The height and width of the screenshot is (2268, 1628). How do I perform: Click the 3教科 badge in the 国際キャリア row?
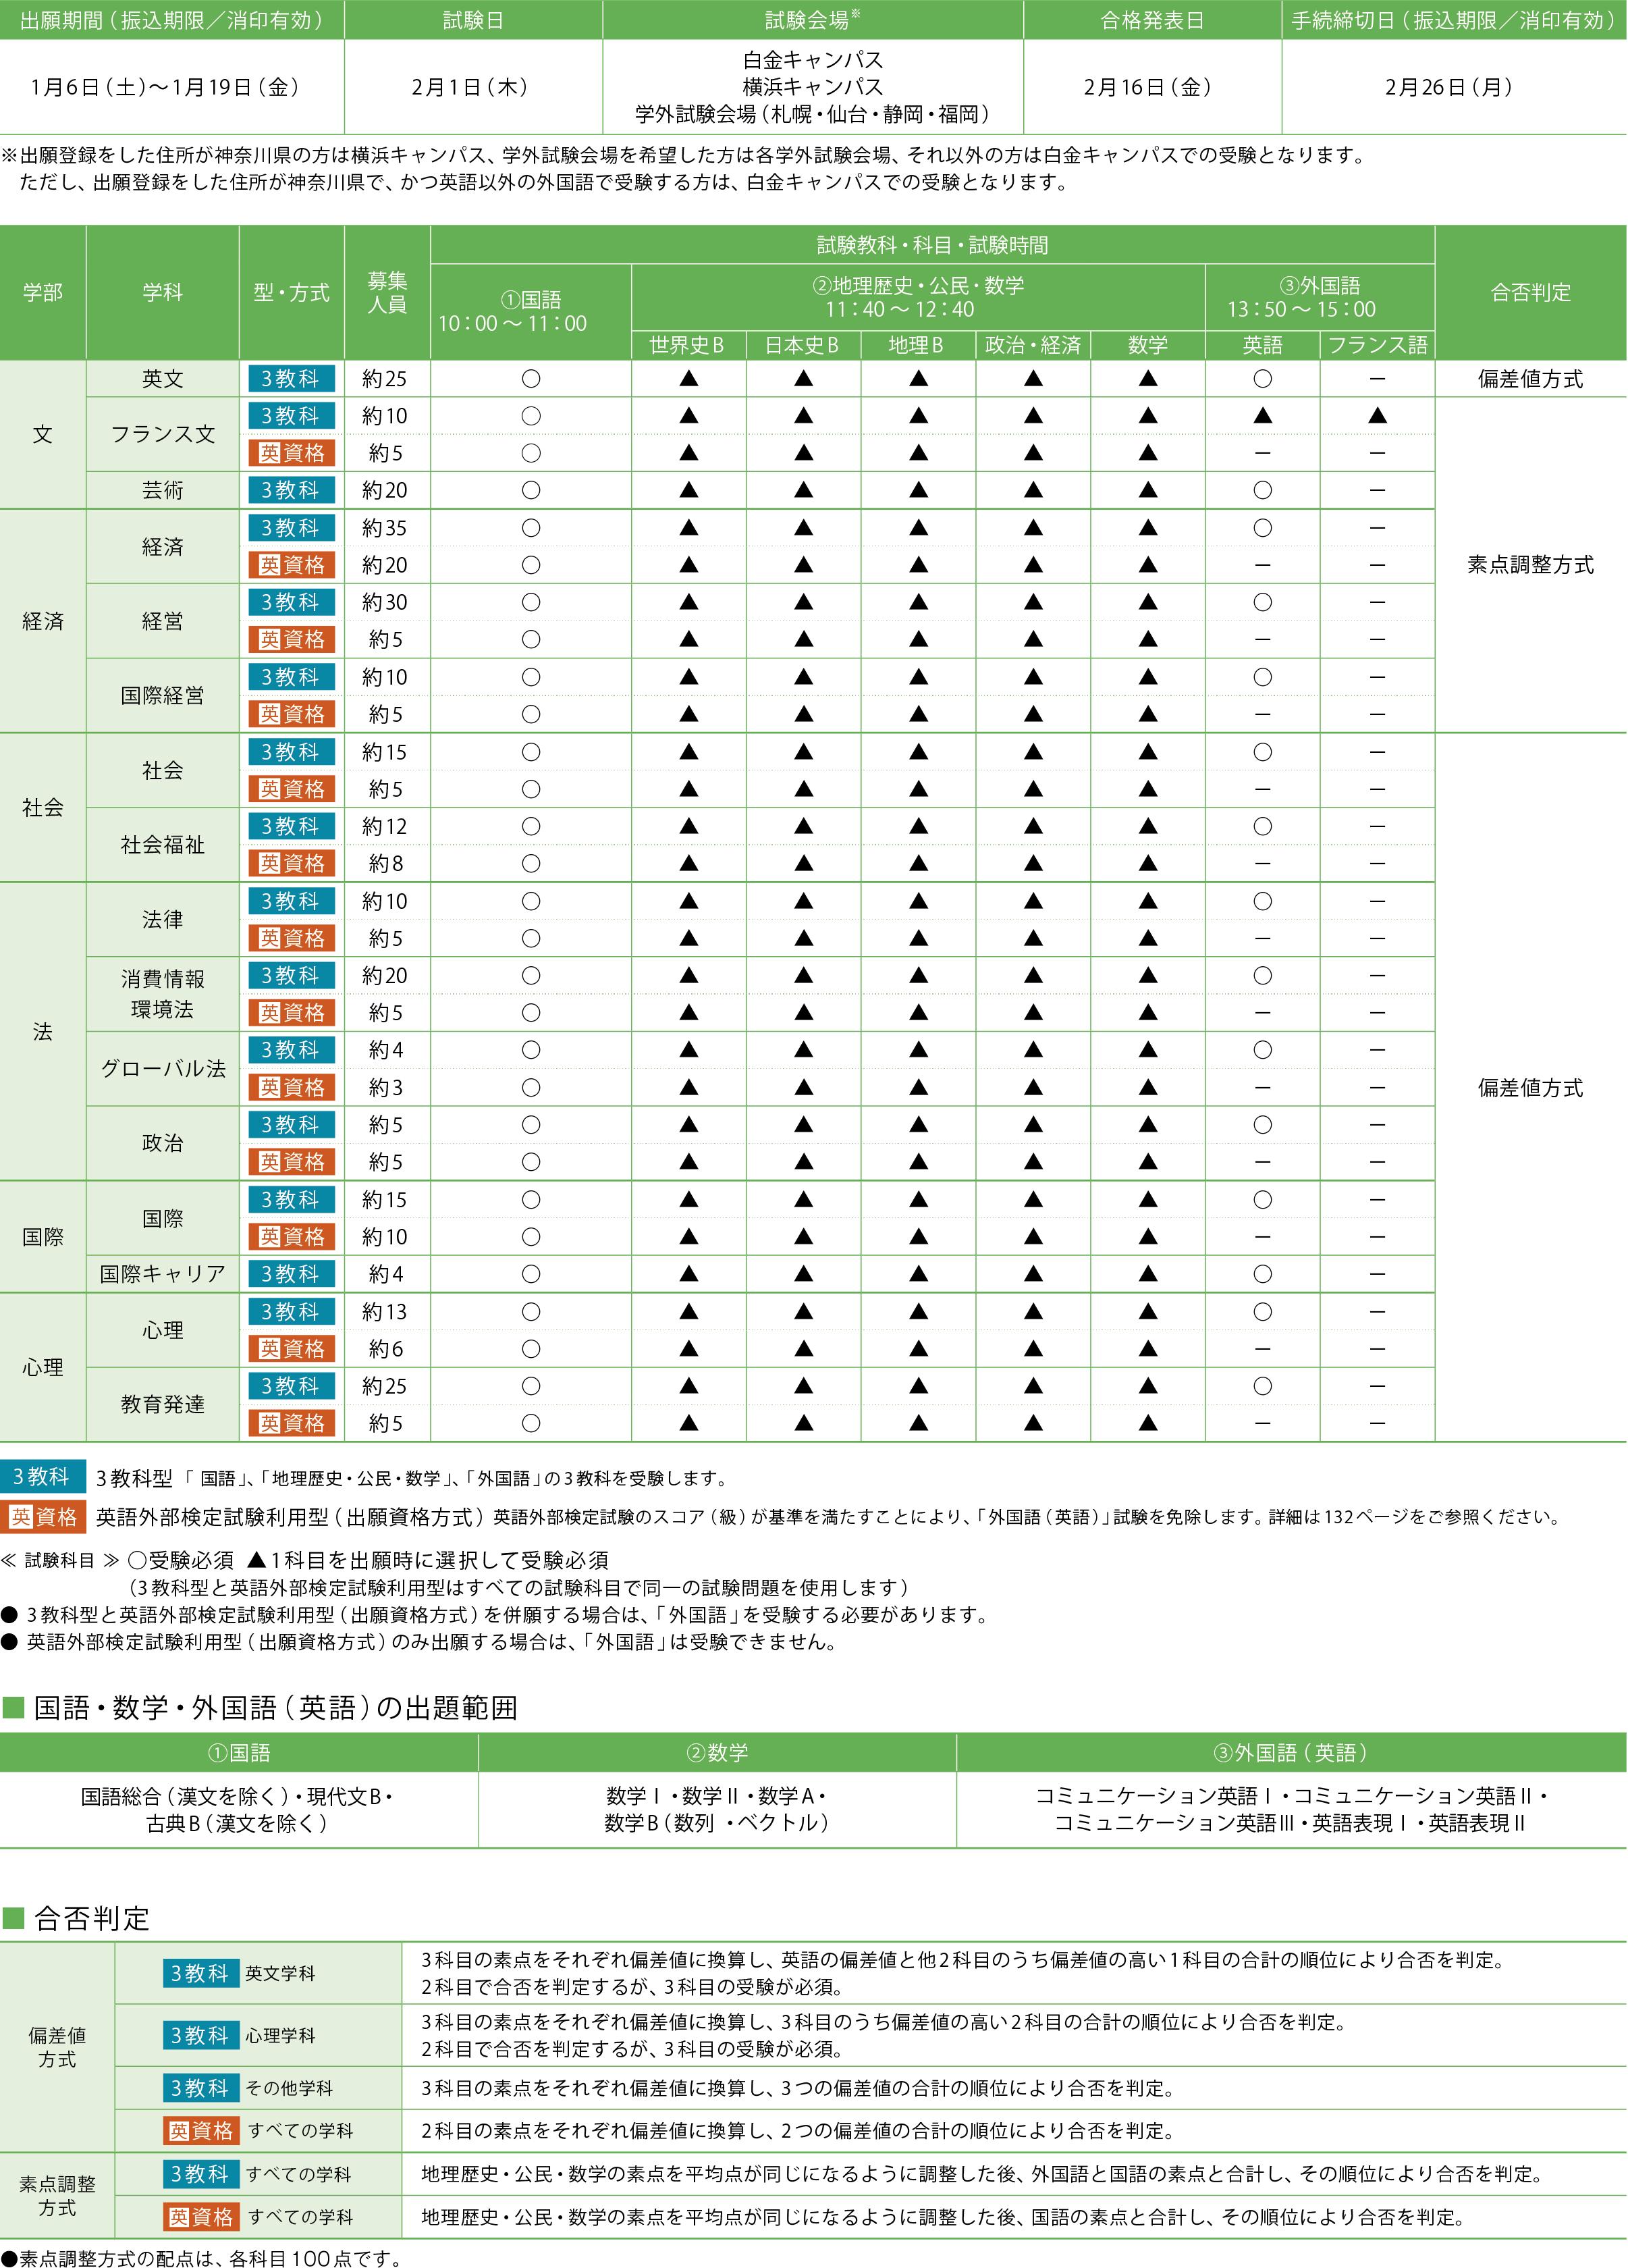pos(291,1274)
